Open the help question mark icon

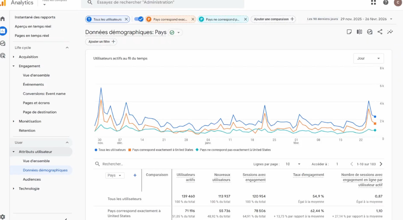pyautogui.click(x=386, y=2)
